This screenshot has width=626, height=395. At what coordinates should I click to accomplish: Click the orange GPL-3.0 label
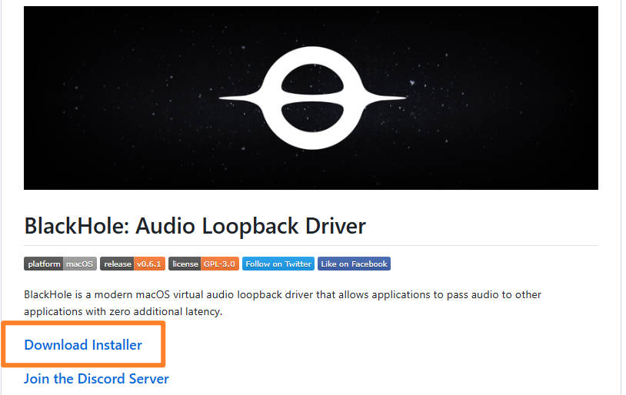[219, 264]
